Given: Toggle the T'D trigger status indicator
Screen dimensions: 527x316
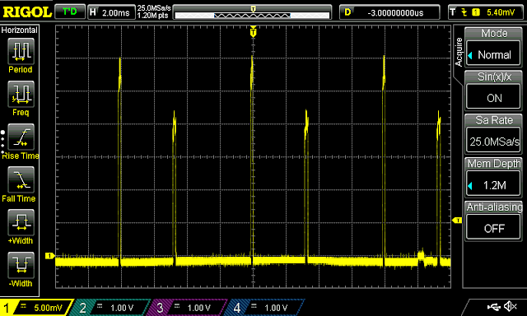Looking at the screenshot, I should coord(69,12).
